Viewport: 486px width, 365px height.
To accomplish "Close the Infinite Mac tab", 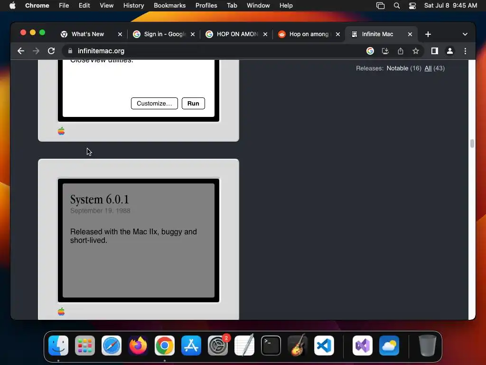I will point(410,34).
